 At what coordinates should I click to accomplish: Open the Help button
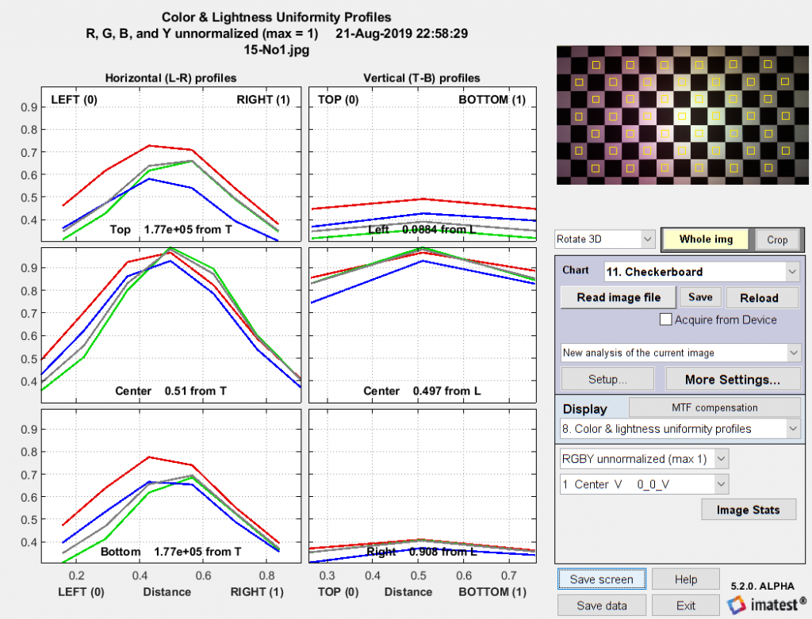coord(686,579)
